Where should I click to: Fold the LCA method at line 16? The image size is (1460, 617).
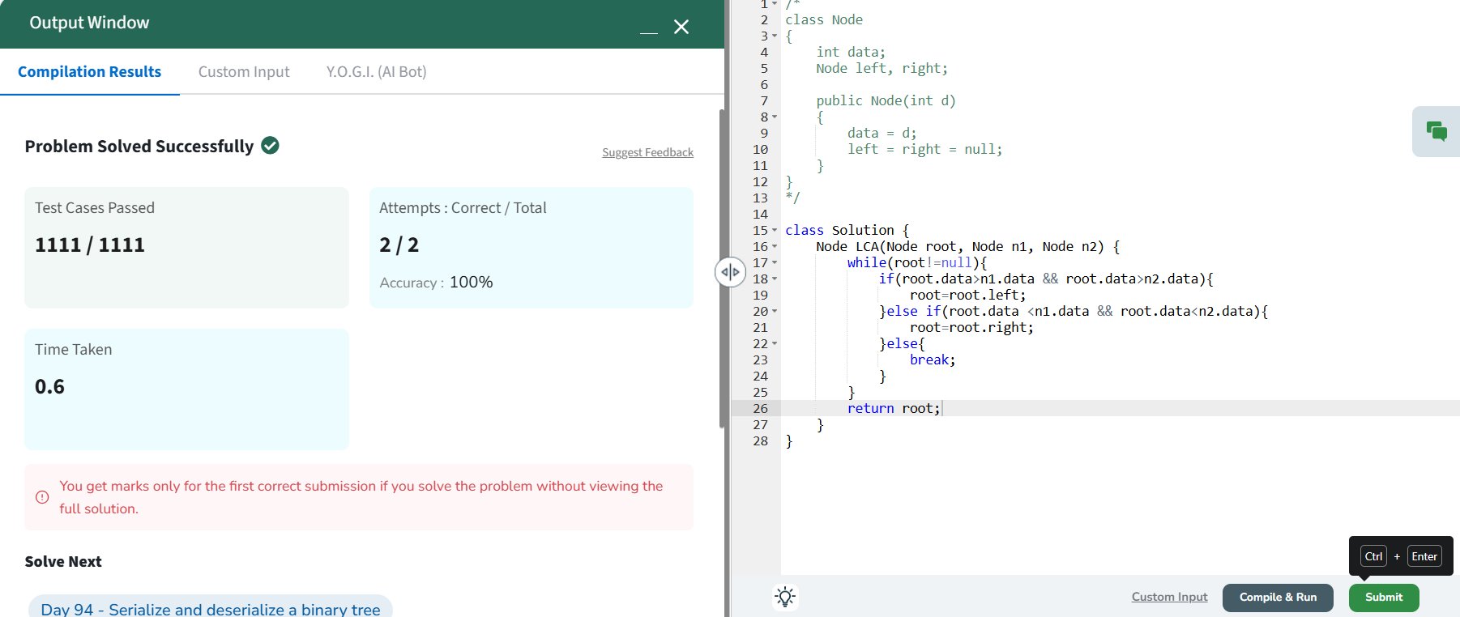(775, 247)
